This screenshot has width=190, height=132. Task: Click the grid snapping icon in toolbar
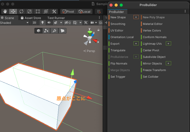pyautogui.click(x=99, y=11)
